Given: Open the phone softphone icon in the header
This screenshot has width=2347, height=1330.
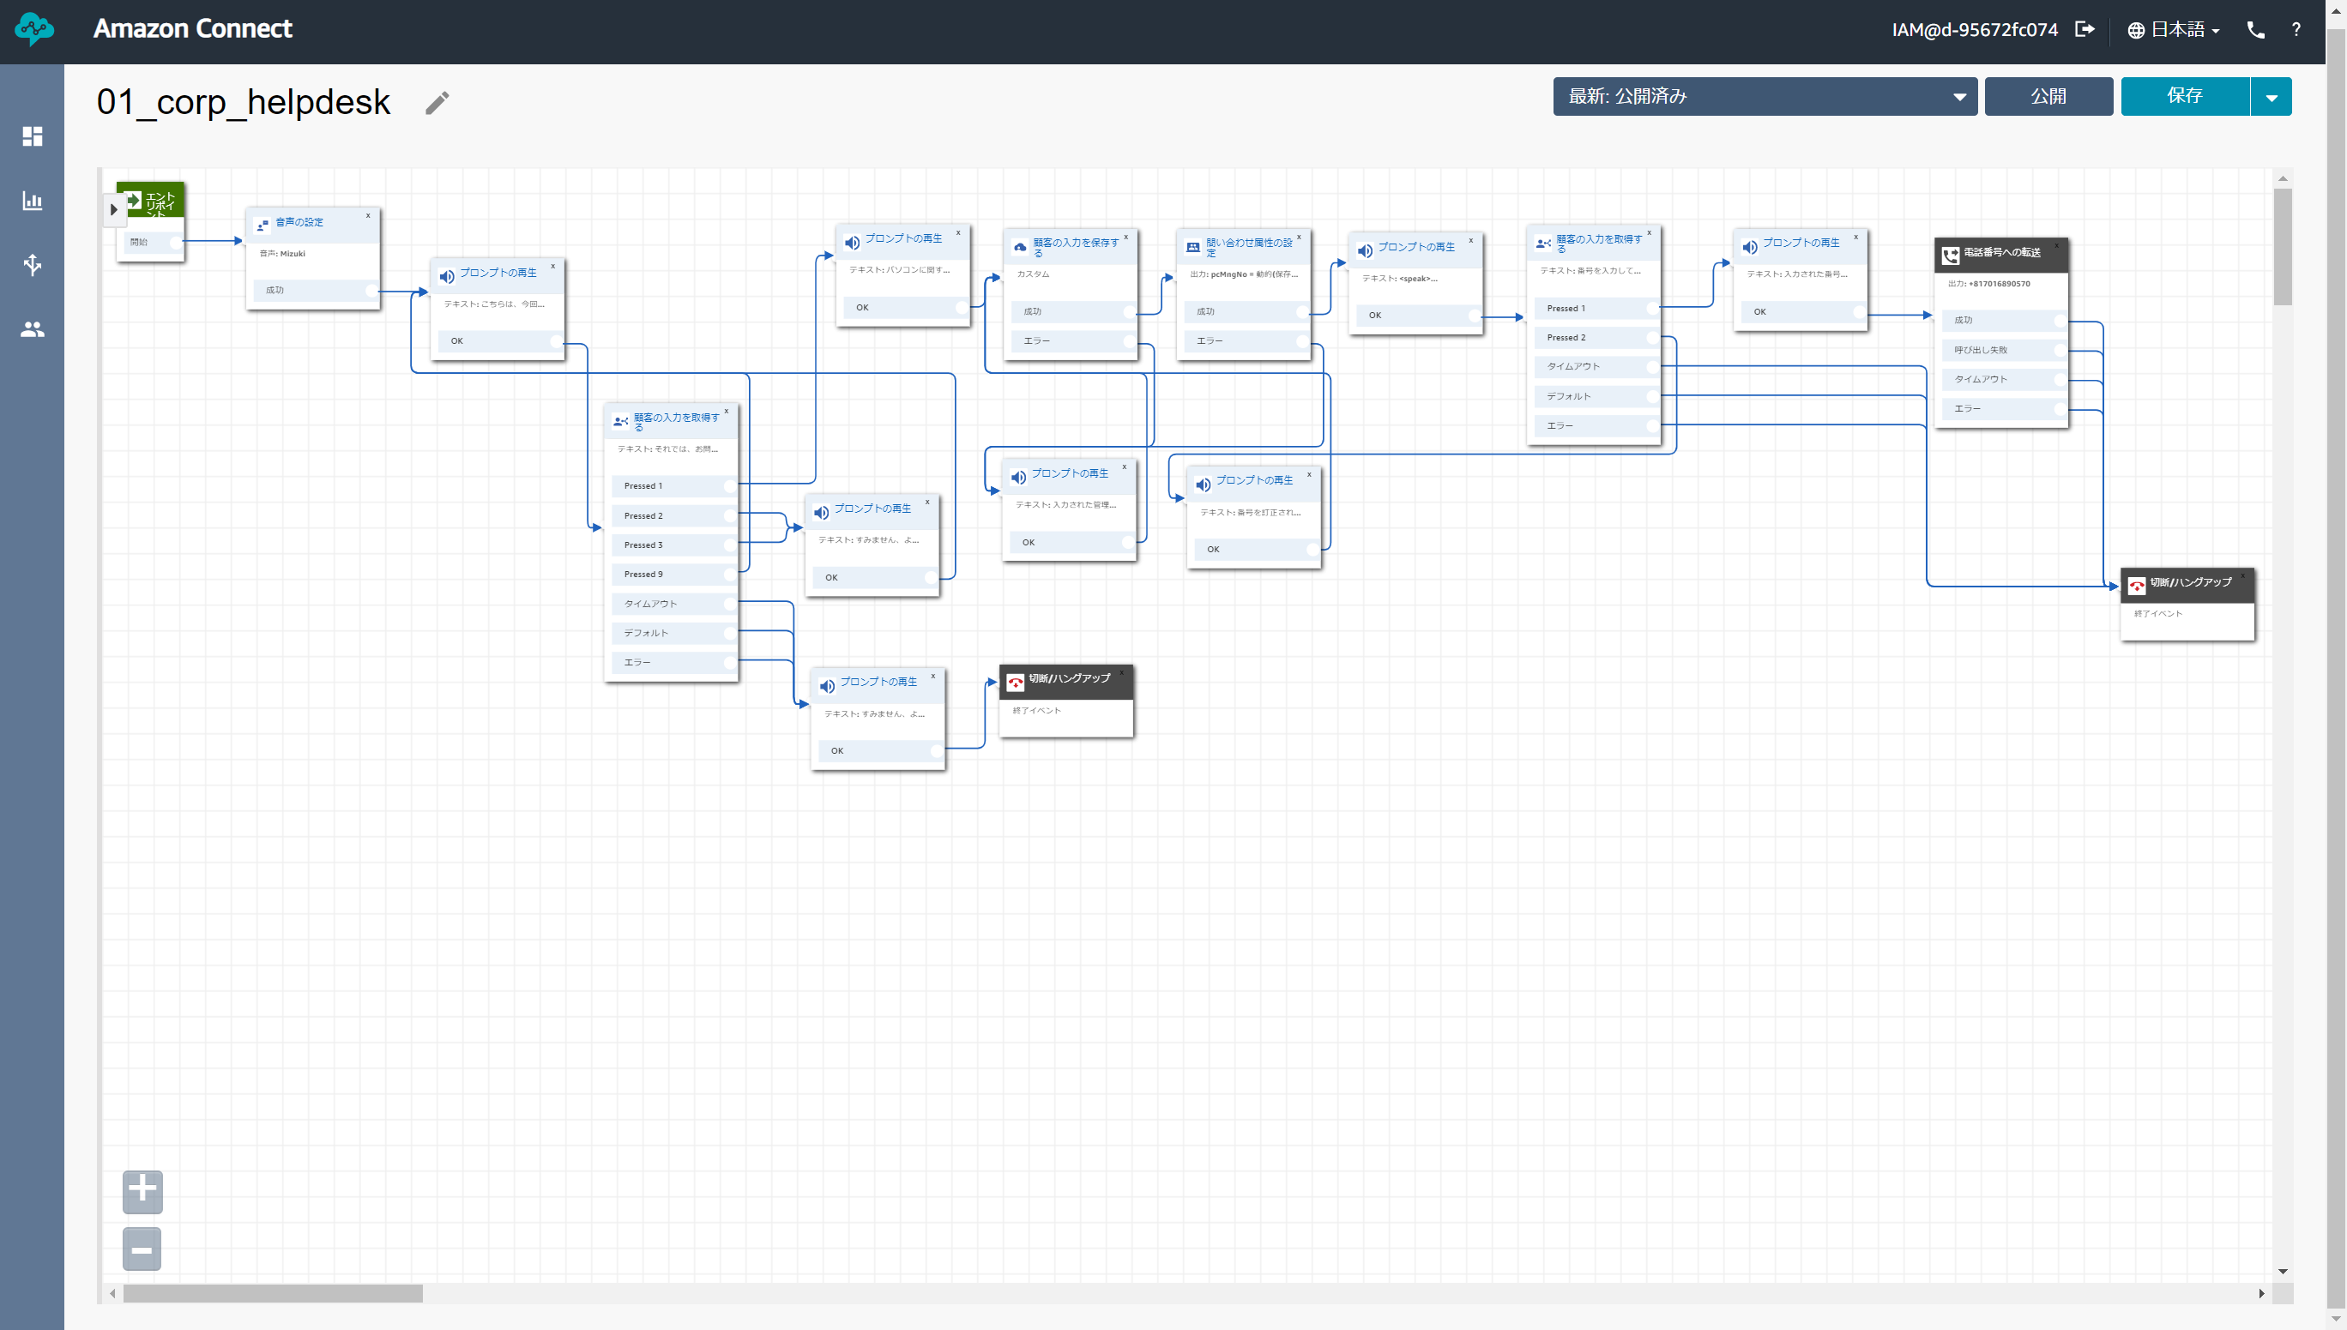Looking at the screenshot, I should pos(2255,30).
